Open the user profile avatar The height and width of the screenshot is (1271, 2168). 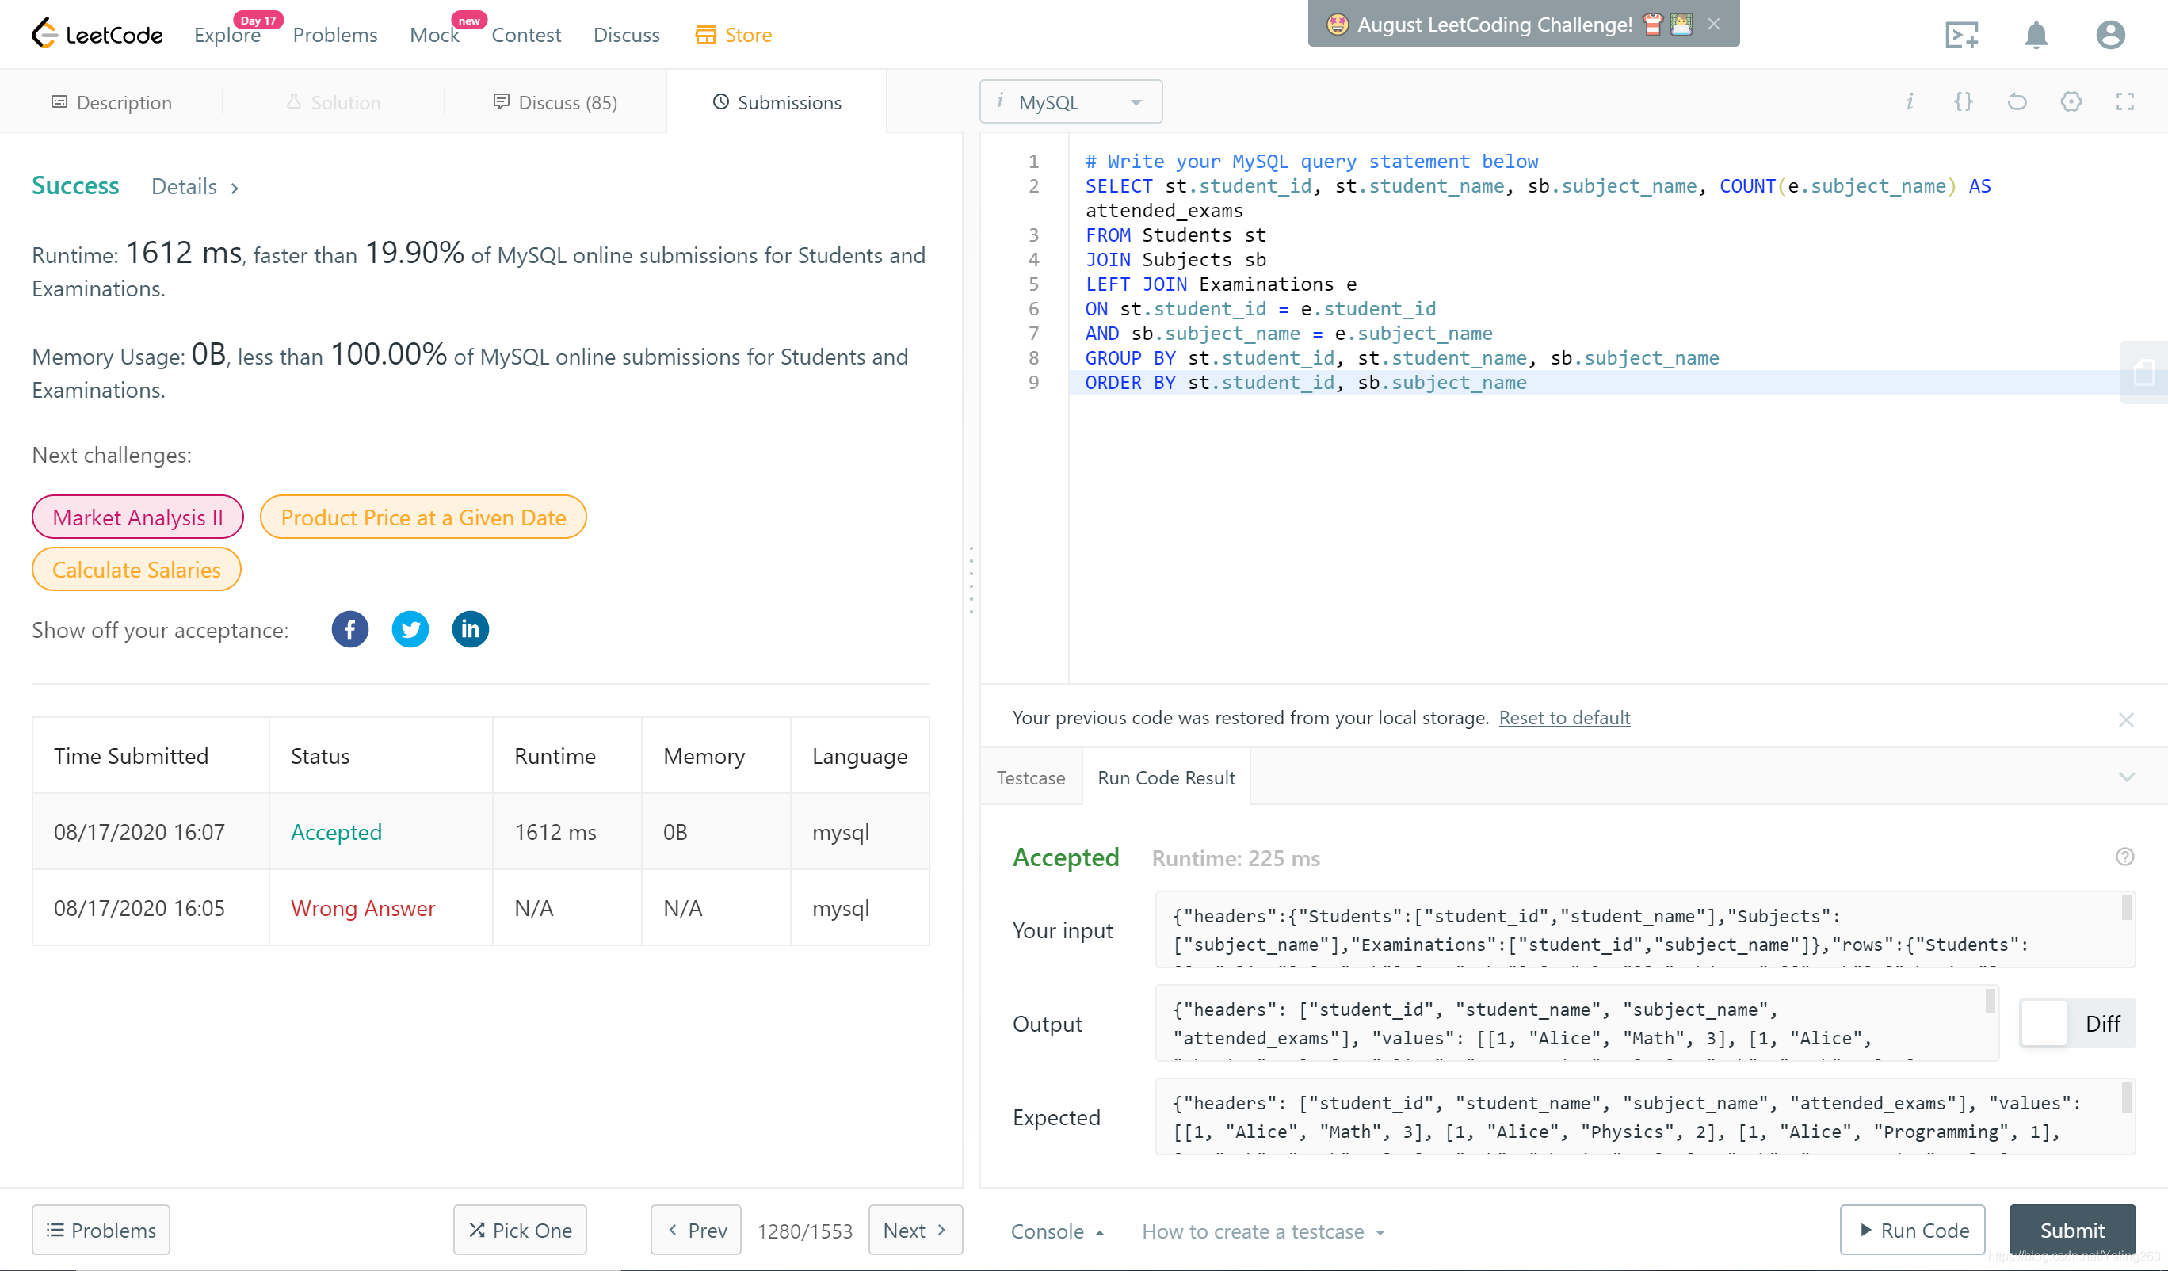point(2109,36)
